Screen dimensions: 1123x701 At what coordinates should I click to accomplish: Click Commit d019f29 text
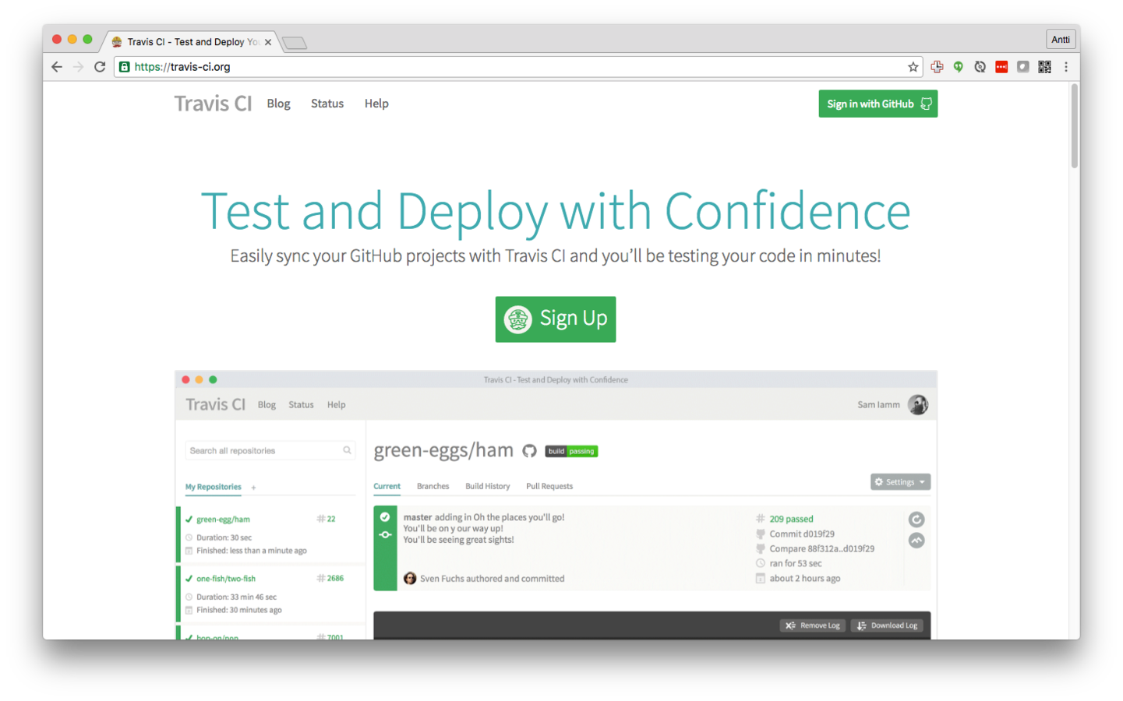(x=802, y=534)
